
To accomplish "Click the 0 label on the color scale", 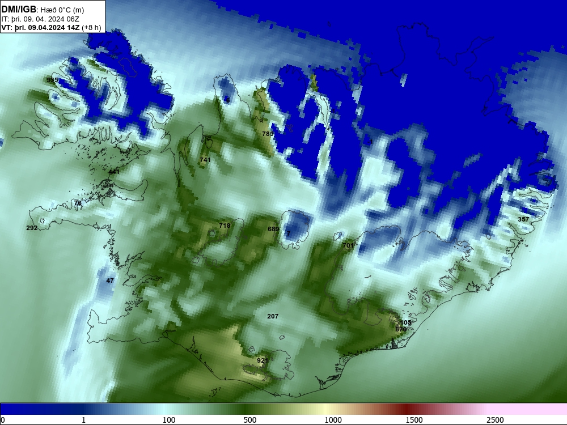I will click(x=3, y=420).
